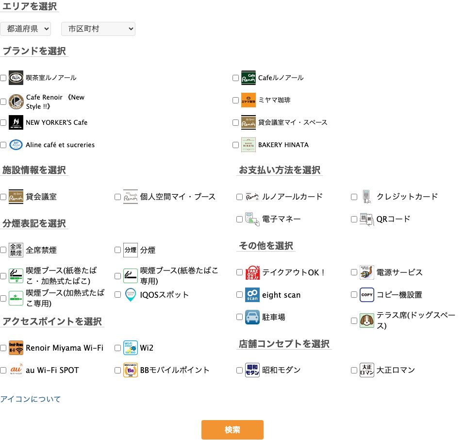
Task: Click the テラス席 dog icon
Action: coord(367,321)
